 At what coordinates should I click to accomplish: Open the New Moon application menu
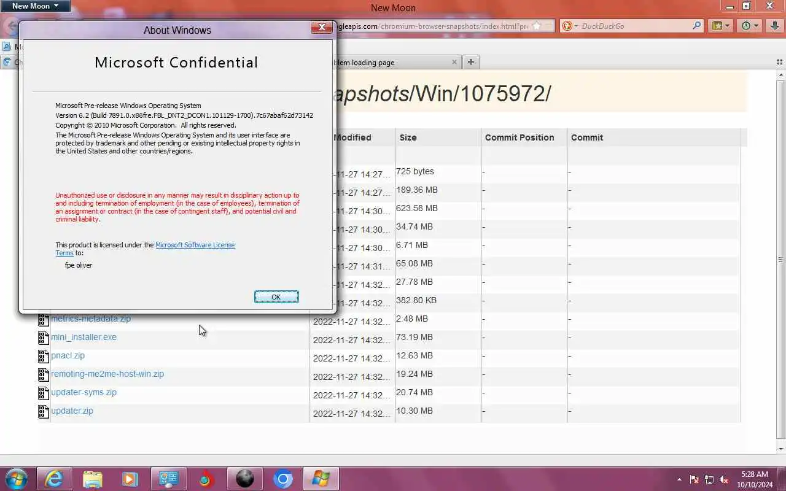35,6
